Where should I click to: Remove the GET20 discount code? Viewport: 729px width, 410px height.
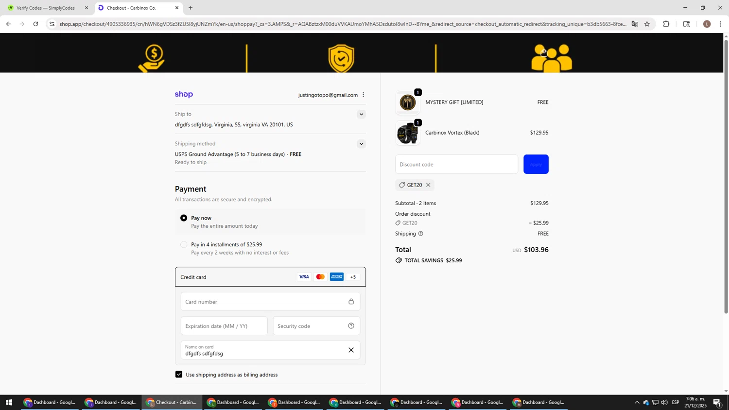[x=428, y=185]
